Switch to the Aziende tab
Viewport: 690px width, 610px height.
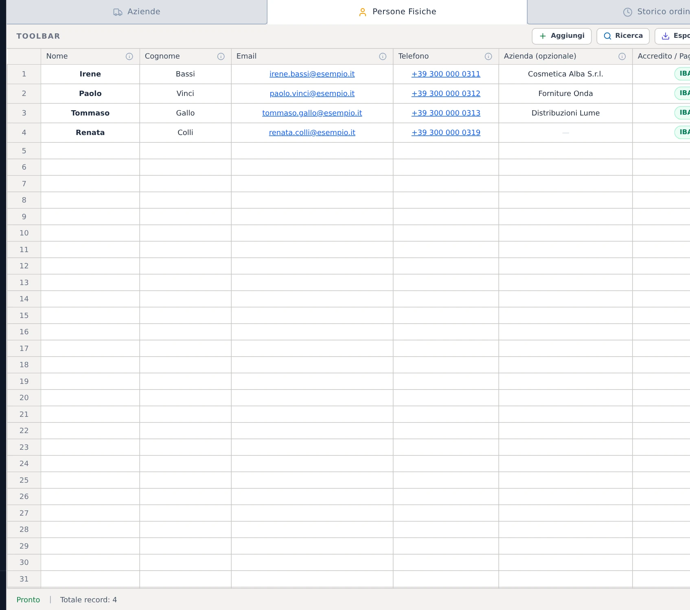coord(137,12)
